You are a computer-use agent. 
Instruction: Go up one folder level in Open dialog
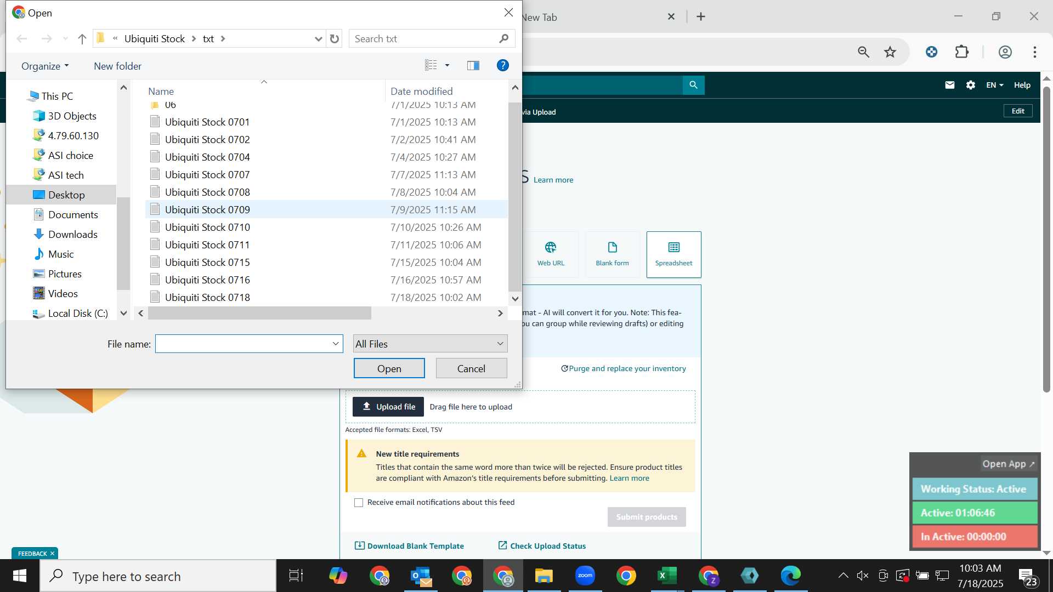pos(82,39)
